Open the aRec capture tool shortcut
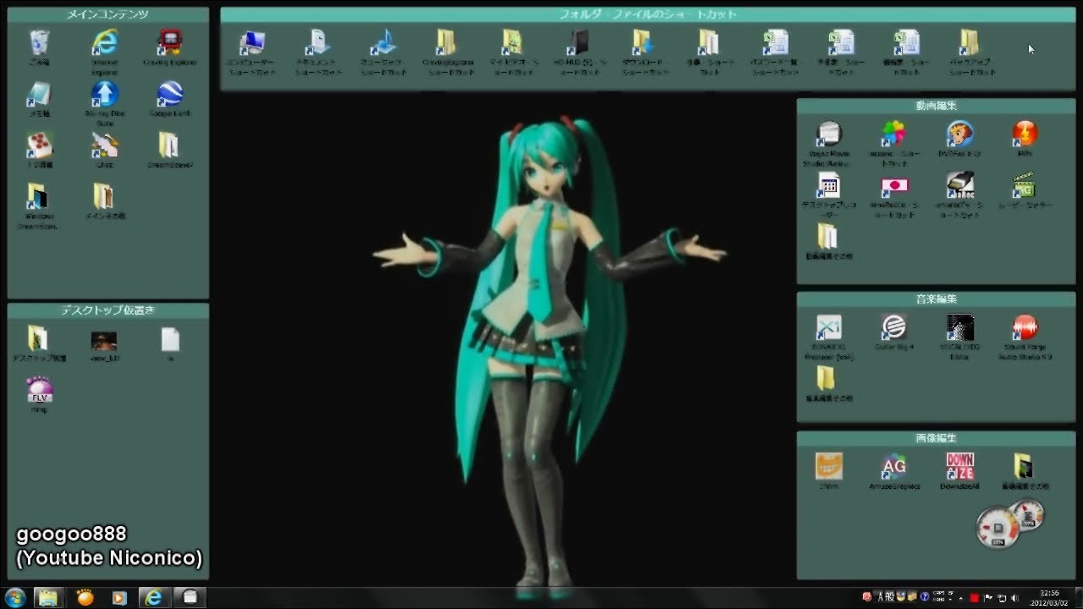 coord(959,185)
